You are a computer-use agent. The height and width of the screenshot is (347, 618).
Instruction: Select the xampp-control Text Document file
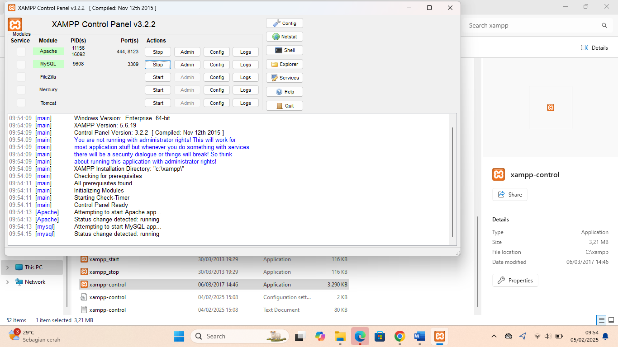[214, 310]
